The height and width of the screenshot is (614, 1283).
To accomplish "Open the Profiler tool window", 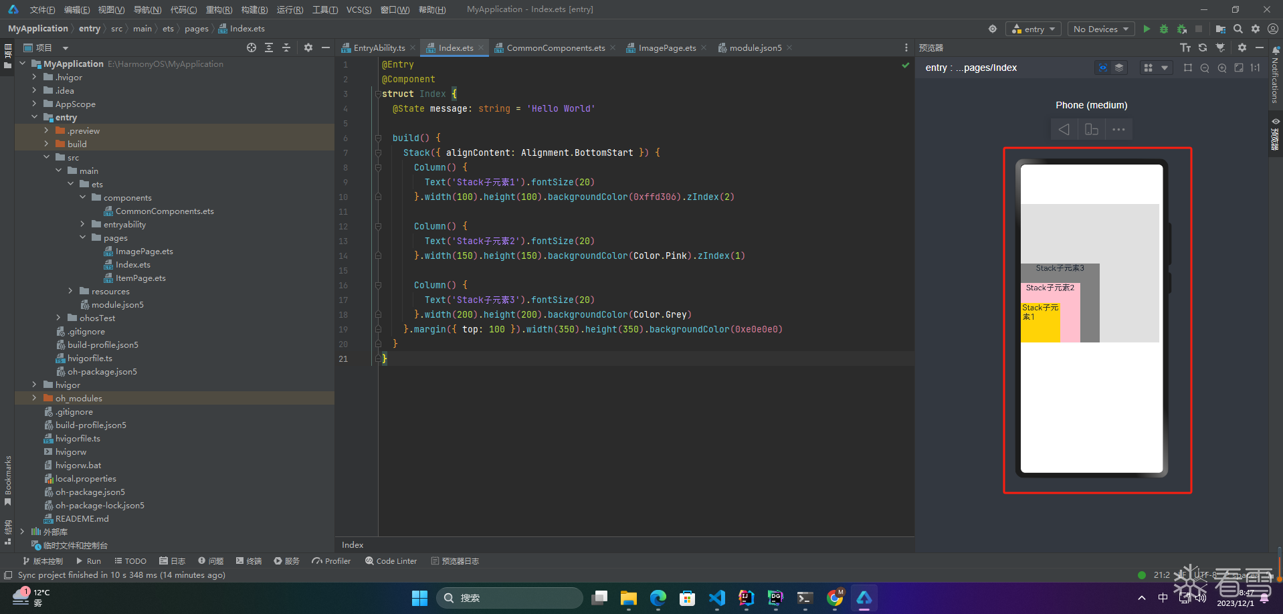I will tap(331, 561).
